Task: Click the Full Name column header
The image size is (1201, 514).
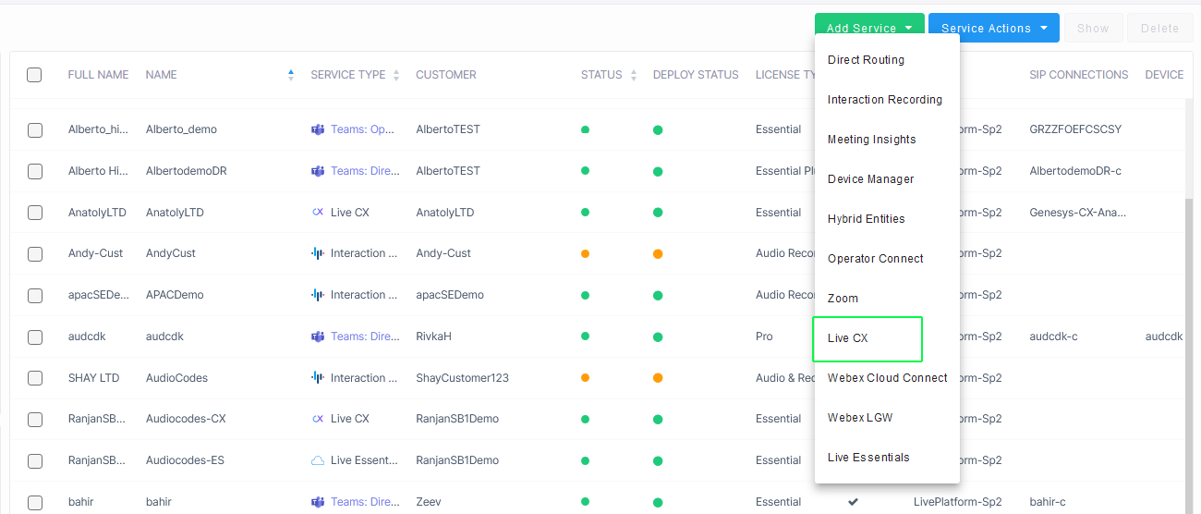Action: (98, 75)
